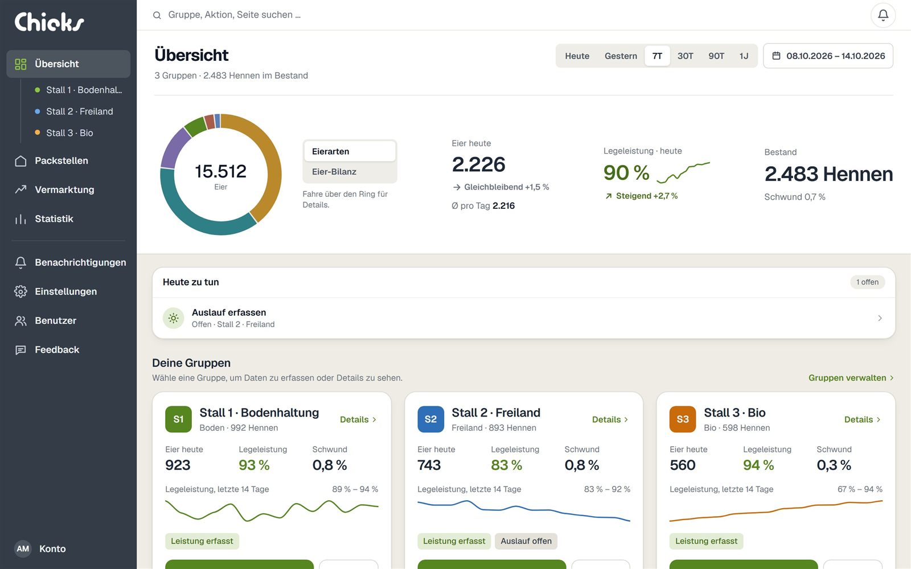The image size is (911, 569).
Task: Select the Eierarten chart view
Action: click(x=350, y=151)
